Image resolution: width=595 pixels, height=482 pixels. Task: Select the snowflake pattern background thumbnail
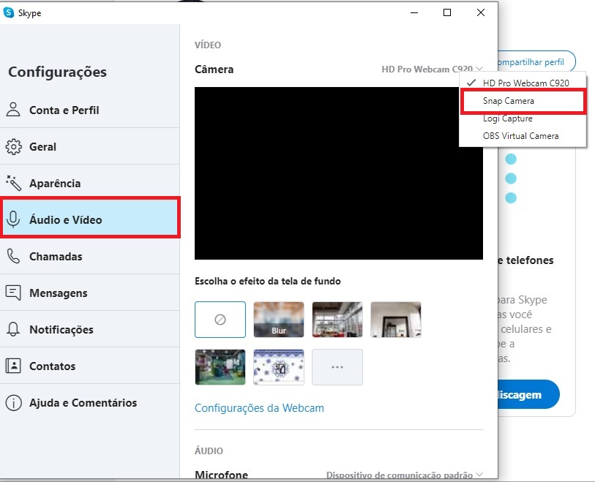[279, 367]
